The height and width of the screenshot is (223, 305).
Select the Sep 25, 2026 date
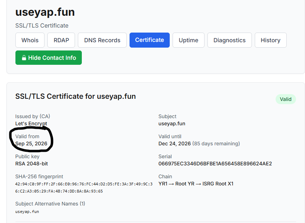[x=31, y=144]
